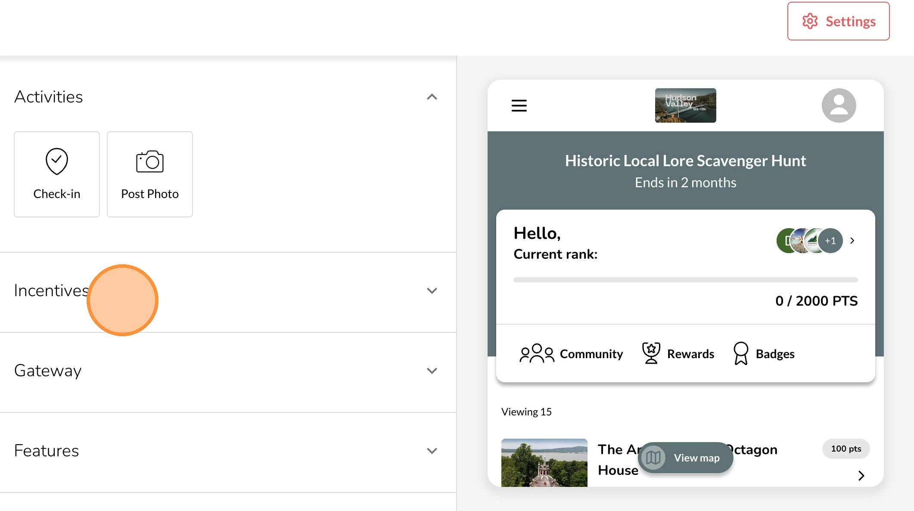Expand the Incentives section

pyautogui.click(x=432, y=291)
